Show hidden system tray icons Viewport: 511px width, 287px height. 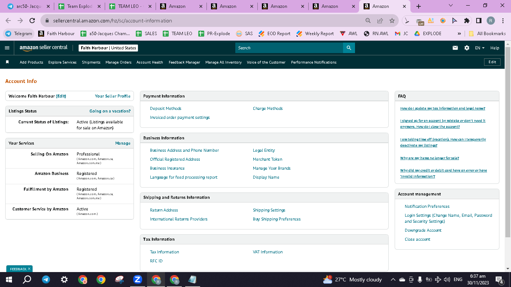393,280
